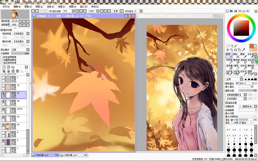Select the move layer tool
The image size is (258, 161).
click(228, 50)
